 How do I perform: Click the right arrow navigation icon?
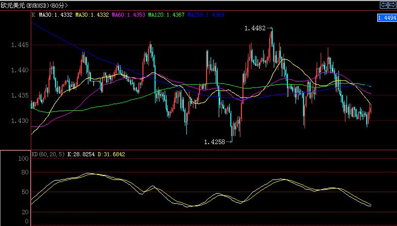pos(392,5)
